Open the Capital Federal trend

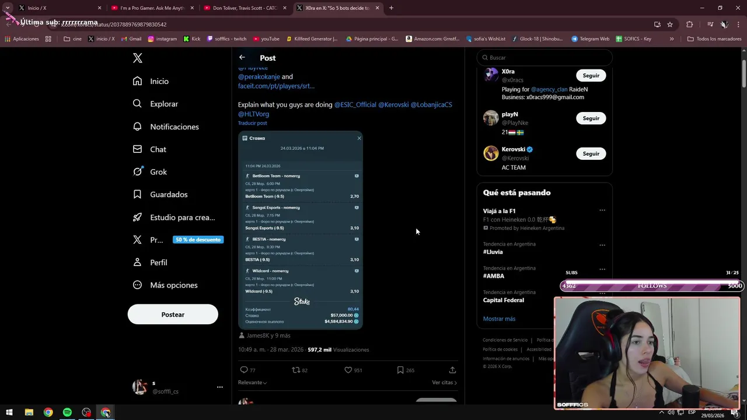[x=503, y=300]
